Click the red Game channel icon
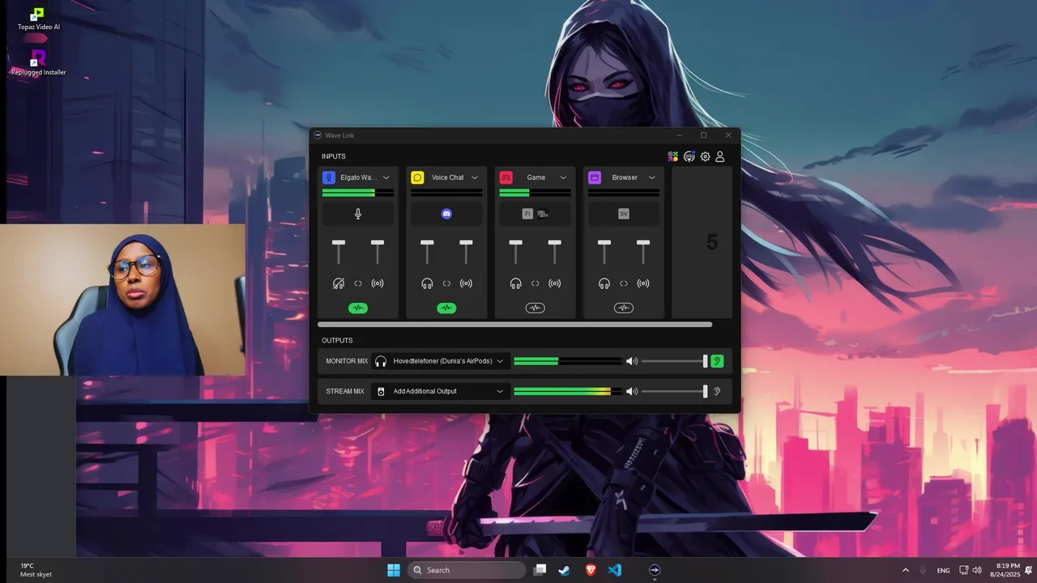1037x583 pixels. coord(506,177)
